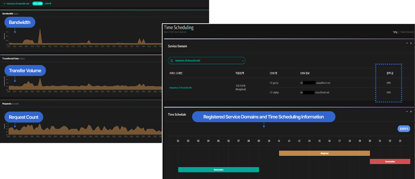Click the home logo icon in the breadcrumb
This screenshot has height=179, width=415.
pyautogui.click(x=395, y=32)
